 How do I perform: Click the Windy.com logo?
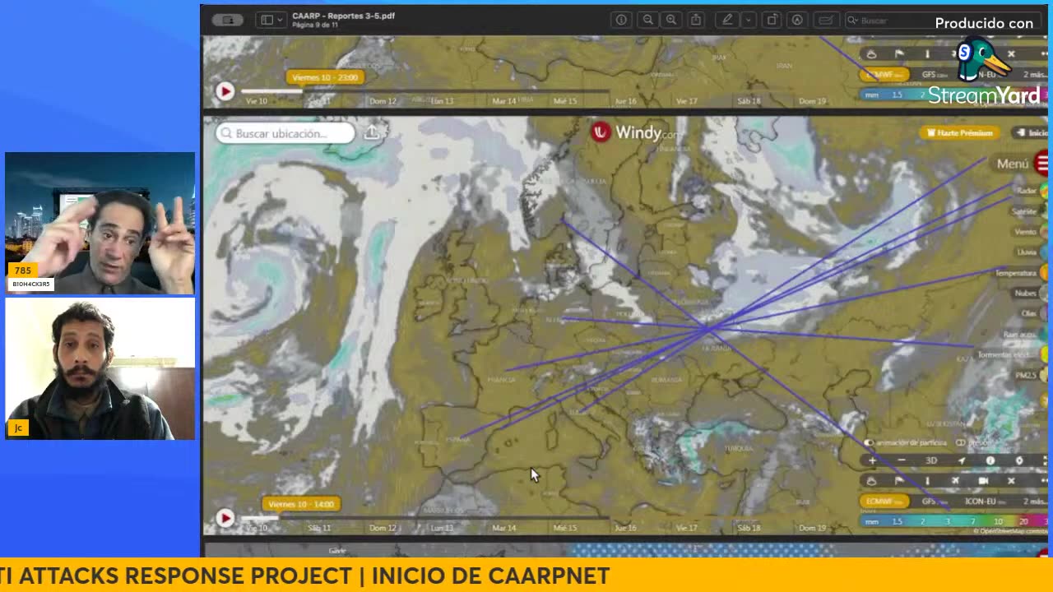638,132
